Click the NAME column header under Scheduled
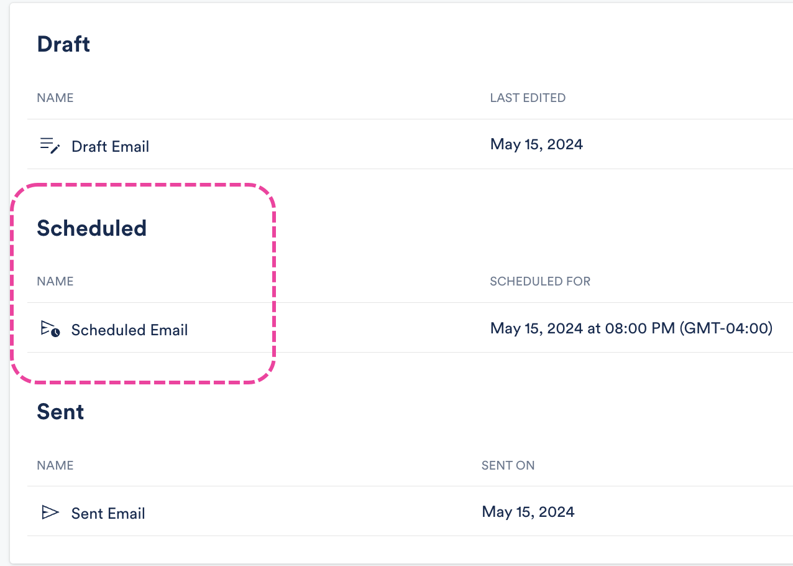Viewport: 793px width, 566px height. tap(55, 281)
